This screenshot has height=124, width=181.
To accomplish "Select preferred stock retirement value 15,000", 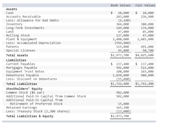I will click(x=123, y=104).
